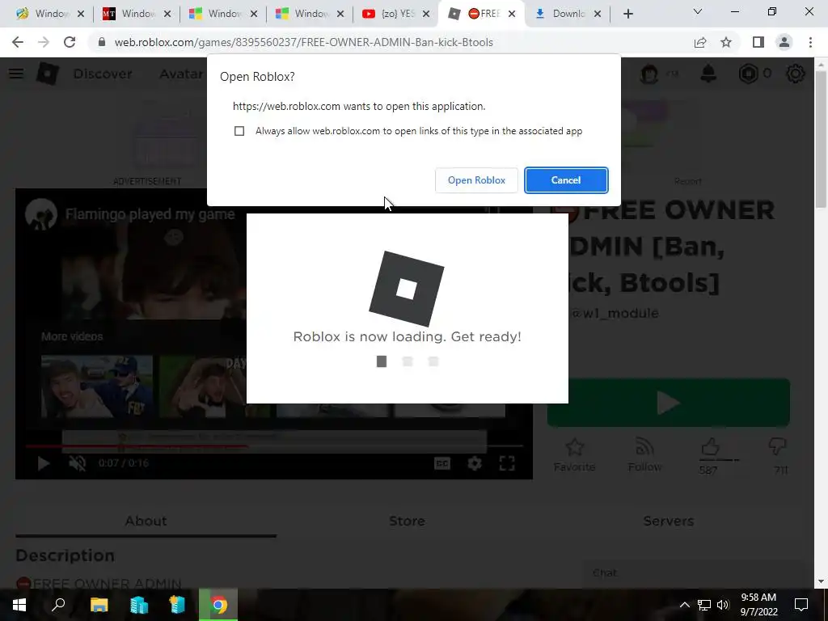Open the Windows Start menu
This screenshot has width=828, height=621.
19,605
